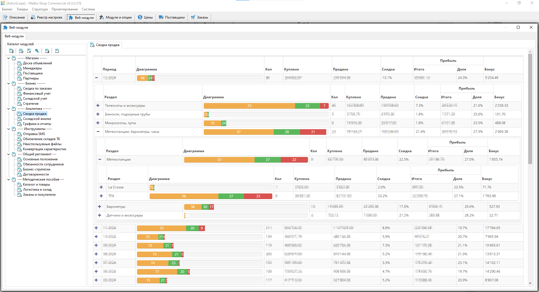The width and height of the screenshot is (539, 292).
Task: Select Партнеры in module tree
Action: pos(31,78)
